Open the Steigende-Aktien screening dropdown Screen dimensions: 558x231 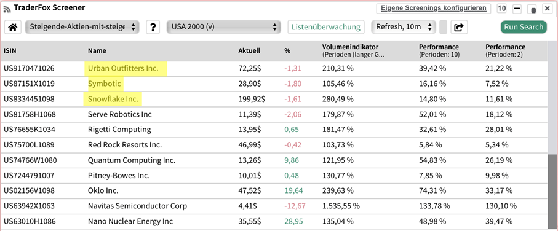82,26
